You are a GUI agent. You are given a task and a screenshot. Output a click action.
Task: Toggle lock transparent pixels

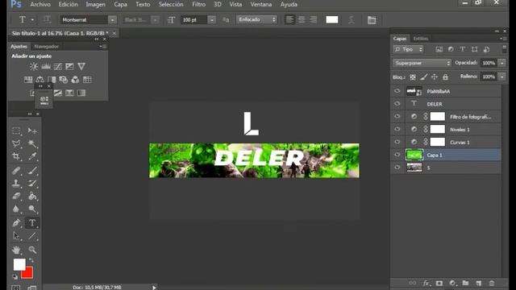point(413,77)
